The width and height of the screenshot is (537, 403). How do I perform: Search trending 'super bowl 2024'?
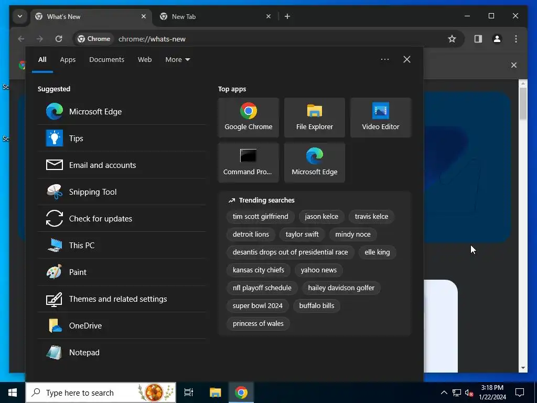pyautogui.click(x=257, y=306)
